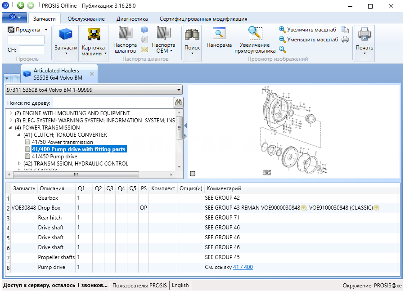Open the Диагностика ribbon tab
405x291 pixels.
(132, 19)
